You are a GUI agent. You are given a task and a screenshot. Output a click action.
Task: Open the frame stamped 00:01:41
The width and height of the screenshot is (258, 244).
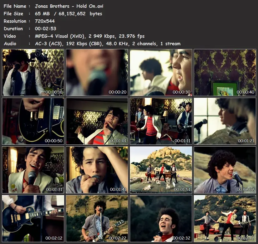[x=97, y=170]
